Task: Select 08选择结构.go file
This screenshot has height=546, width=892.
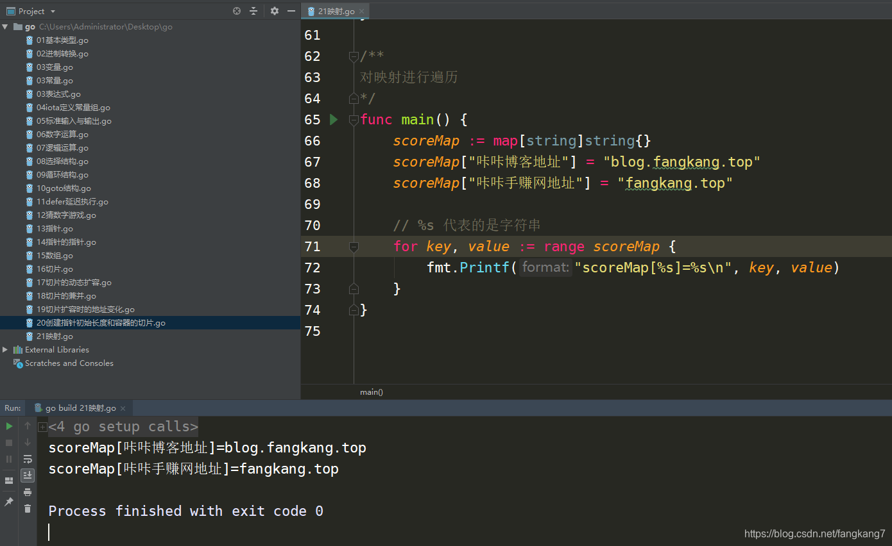Action: [x=62, y=161]
